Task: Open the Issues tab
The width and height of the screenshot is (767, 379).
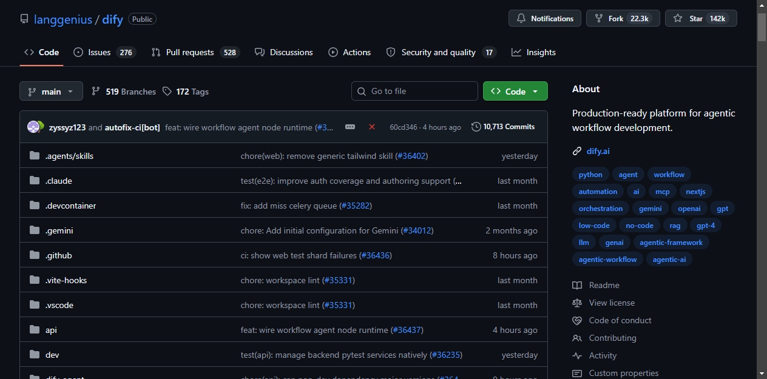Action: coord(104,52)
